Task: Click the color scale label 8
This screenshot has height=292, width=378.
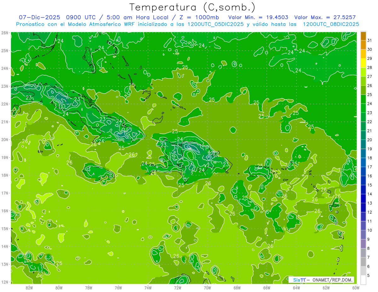Action: [x=369, y=248]
